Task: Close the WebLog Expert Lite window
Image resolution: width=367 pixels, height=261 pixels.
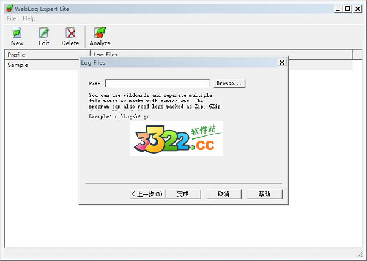Action: click(358, 9)
